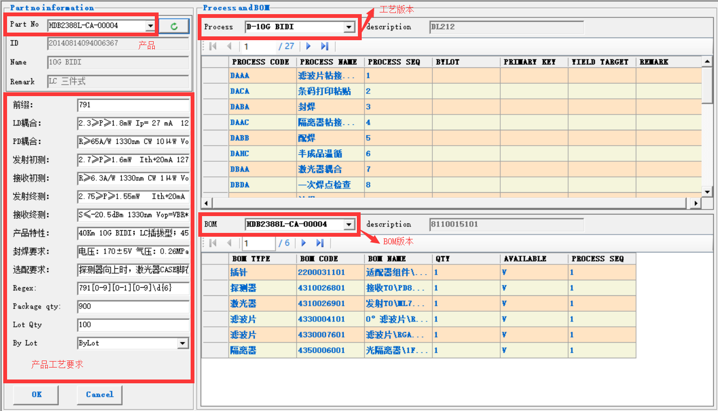Image resolution: width=718 pixels, height=411 pixels.
Task: Jump to last page in BOM navigator
Action: [320, 243]
